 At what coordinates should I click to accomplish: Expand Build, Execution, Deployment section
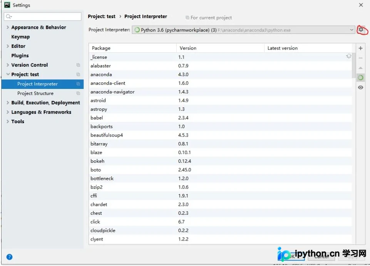8,102
